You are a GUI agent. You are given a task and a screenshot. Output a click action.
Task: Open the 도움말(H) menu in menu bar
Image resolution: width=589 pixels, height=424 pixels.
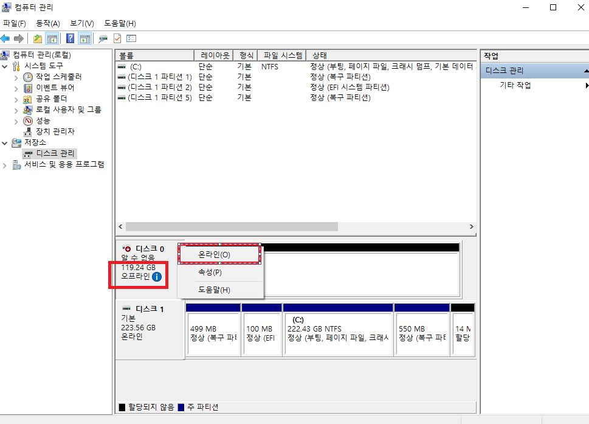120,23
